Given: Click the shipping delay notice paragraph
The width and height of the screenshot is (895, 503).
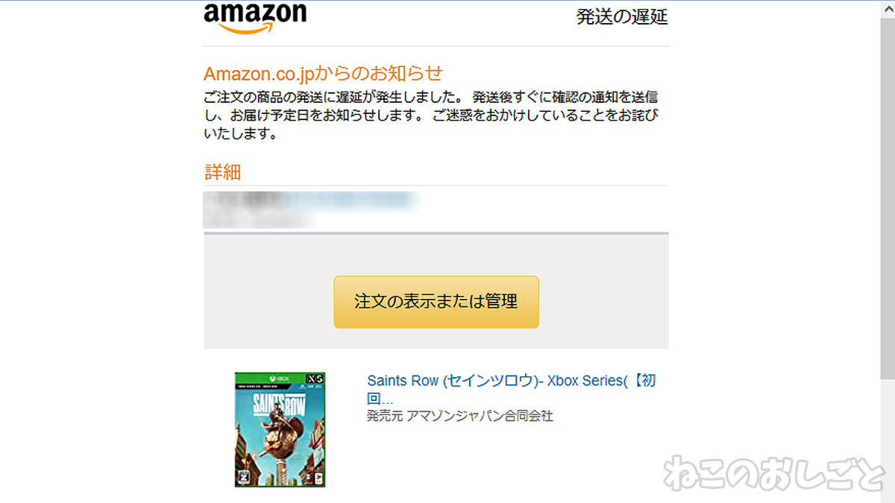Looking at the screenshot, I should pyautogui.click(x=433, y=116).
